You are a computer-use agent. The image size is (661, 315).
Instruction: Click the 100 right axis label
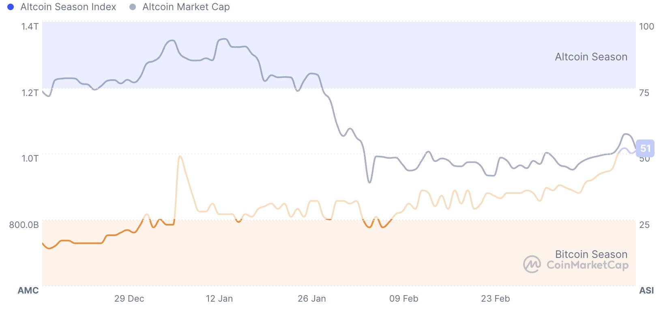646,27
